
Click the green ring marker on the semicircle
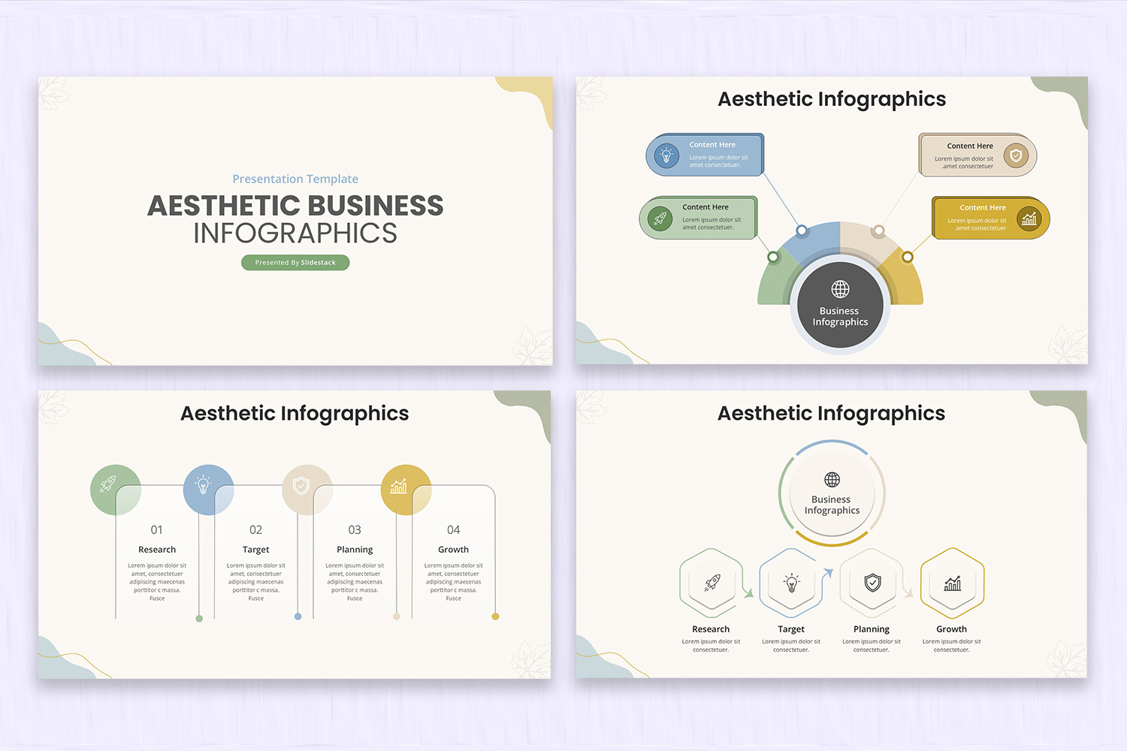pos(773,257)
